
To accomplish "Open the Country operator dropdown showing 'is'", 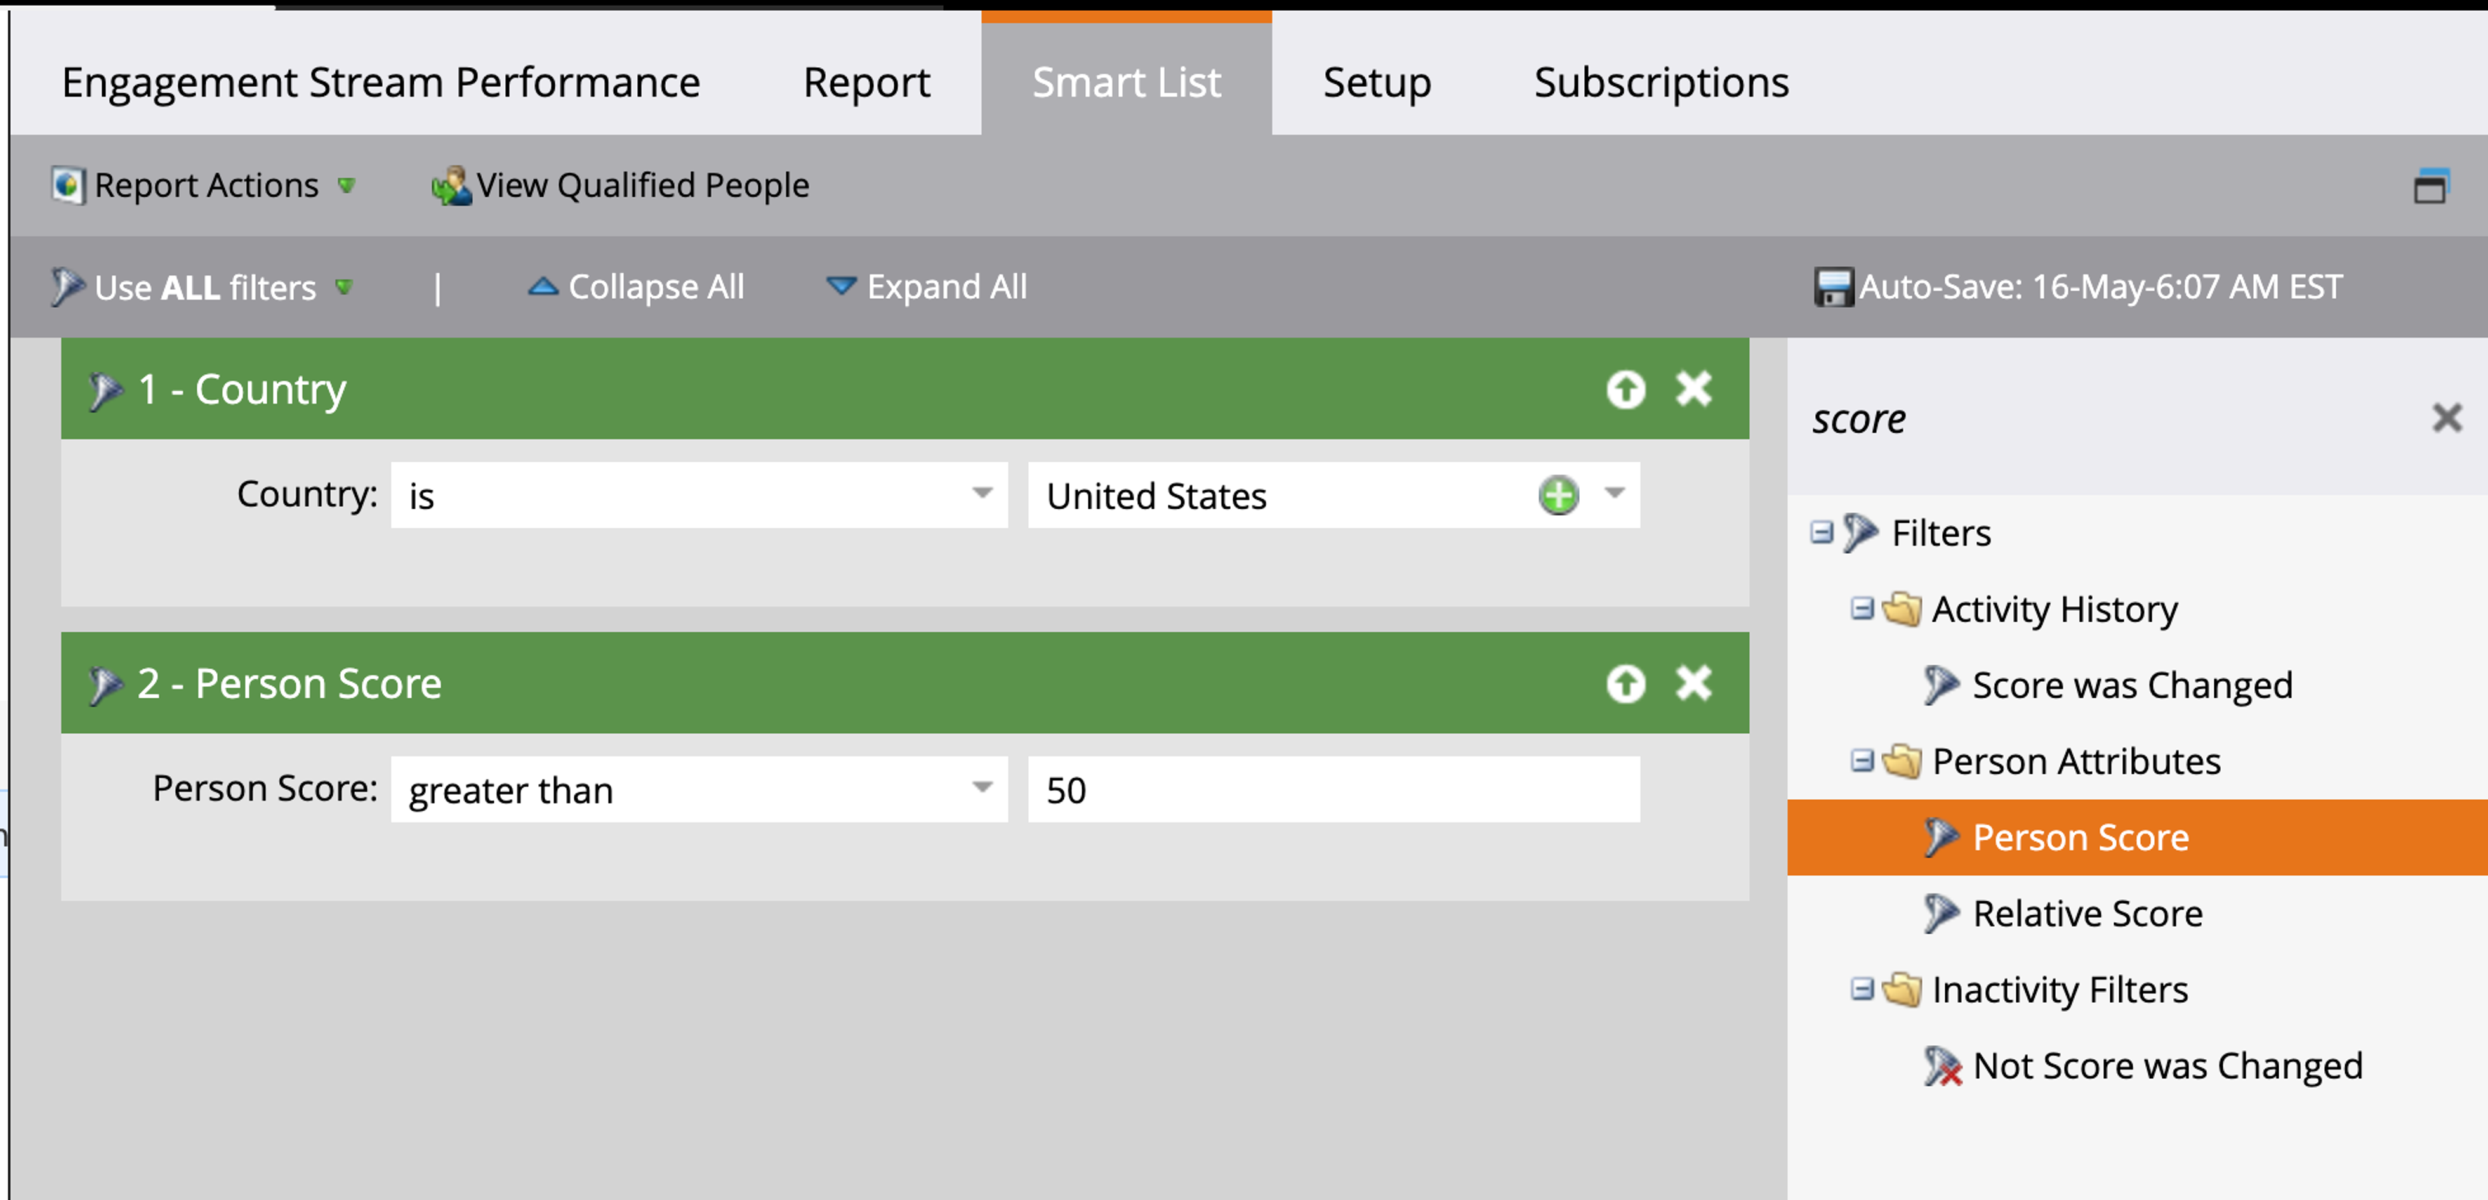I will coord(698,495).
